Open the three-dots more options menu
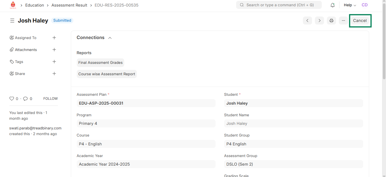386x177 pixels. pyautogui.click(x=343, y=21)
